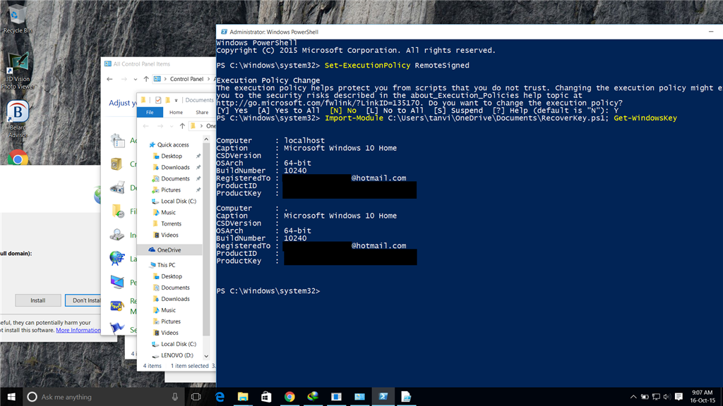
Task: Open Downloads under This PC
Action: pyautogui.click(x=175, y=299)
